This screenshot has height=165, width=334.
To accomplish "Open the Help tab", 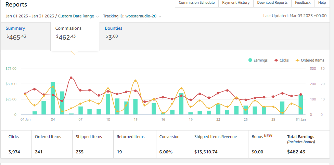I will click(322, 3).
